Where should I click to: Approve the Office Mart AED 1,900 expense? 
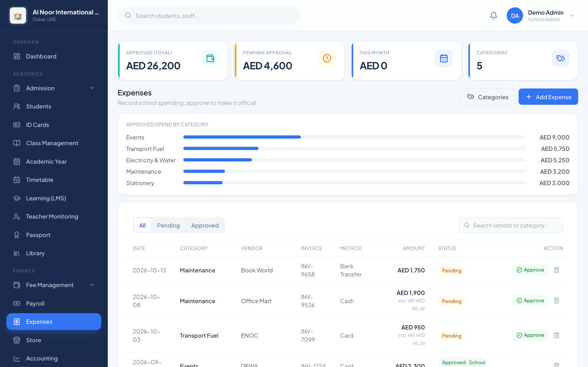pos(530,301)
